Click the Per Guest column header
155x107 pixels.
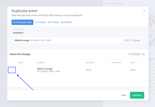[x=116, y=62]
